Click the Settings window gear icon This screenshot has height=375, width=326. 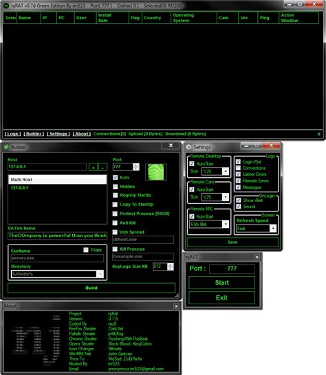(x=188, y=147)
